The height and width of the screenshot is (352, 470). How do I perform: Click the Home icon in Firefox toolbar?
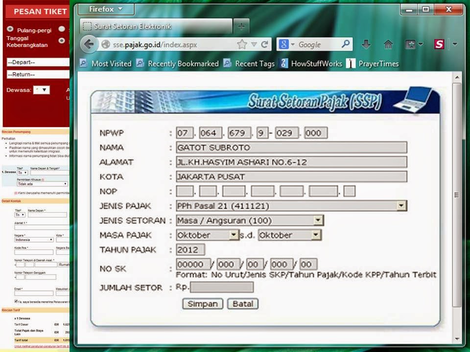pos(389,44)
